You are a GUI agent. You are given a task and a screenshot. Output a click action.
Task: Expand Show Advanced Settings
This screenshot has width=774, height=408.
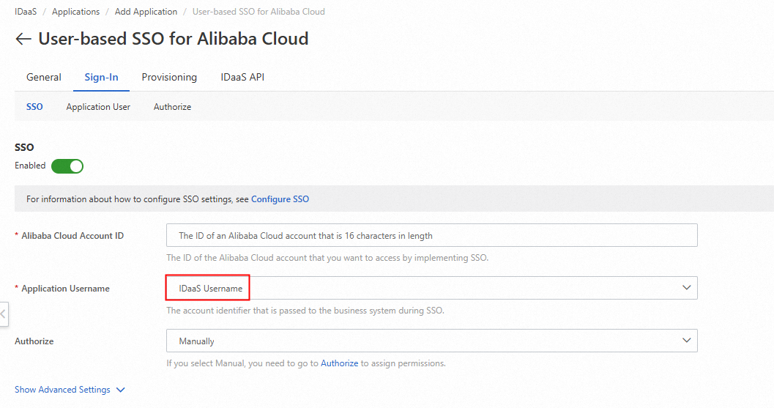coord(70,390)
